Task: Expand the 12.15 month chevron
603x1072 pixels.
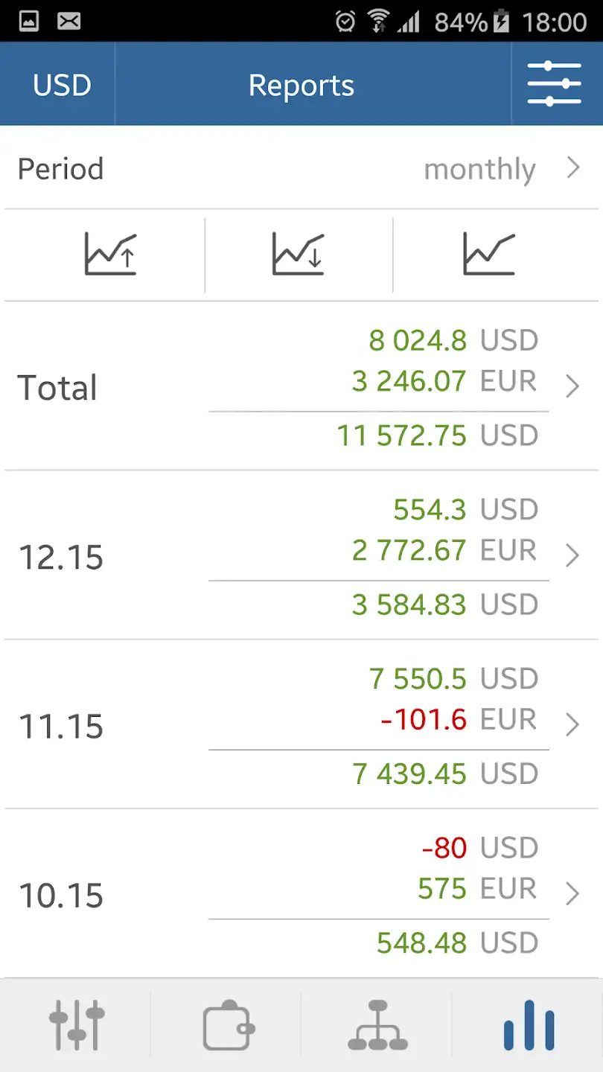Action: [572, 555]
